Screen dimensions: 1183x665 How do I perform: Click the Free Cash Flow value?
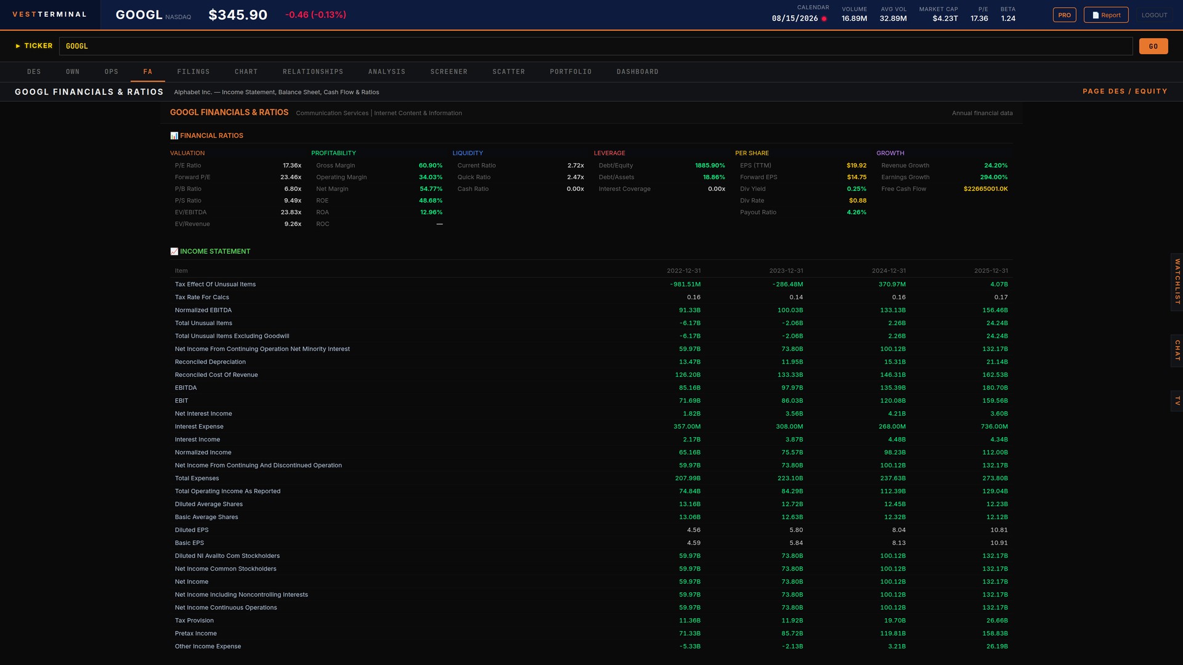[x=986, y=189]
